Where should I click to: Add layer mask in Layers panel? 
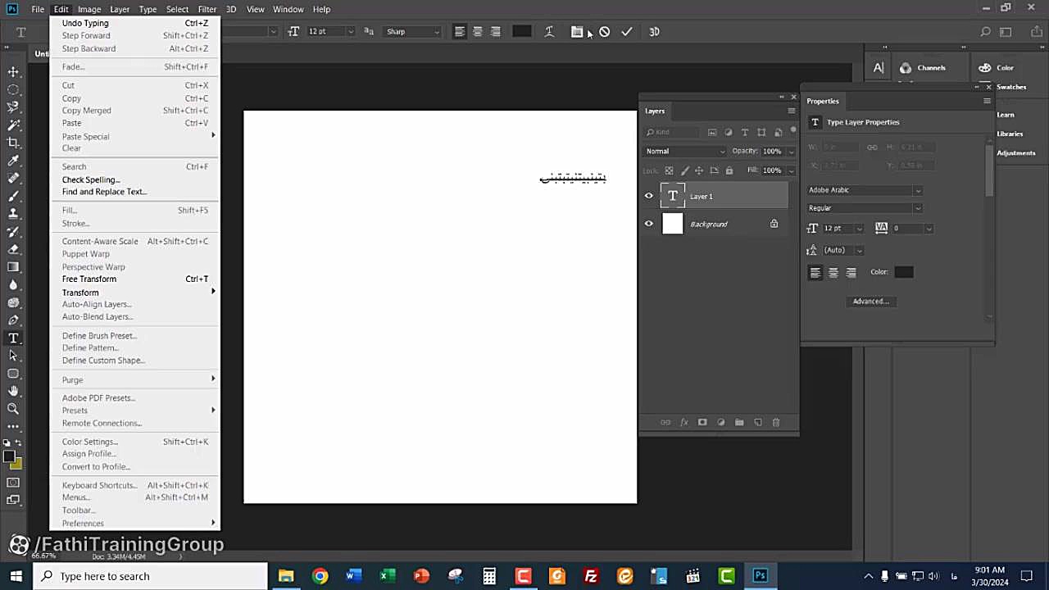tap(702, 422)
